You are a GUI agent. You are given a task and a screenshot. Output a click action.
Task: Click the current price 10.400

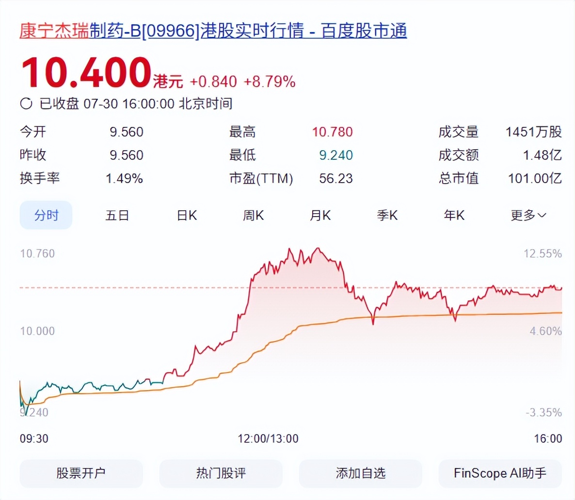click(86, 73)
